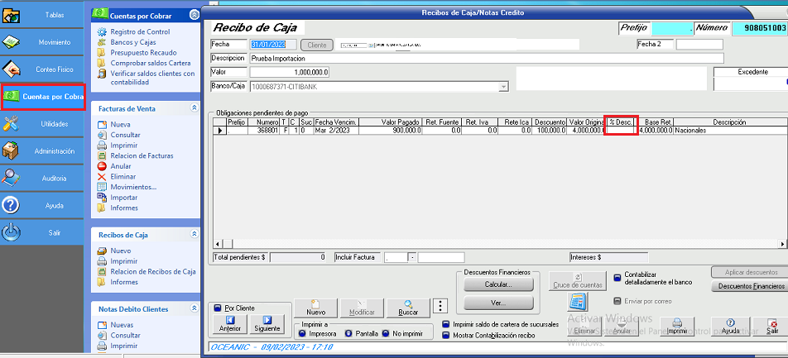Click the Buscar search button
The image size is (788, 358).
point(407,308)
